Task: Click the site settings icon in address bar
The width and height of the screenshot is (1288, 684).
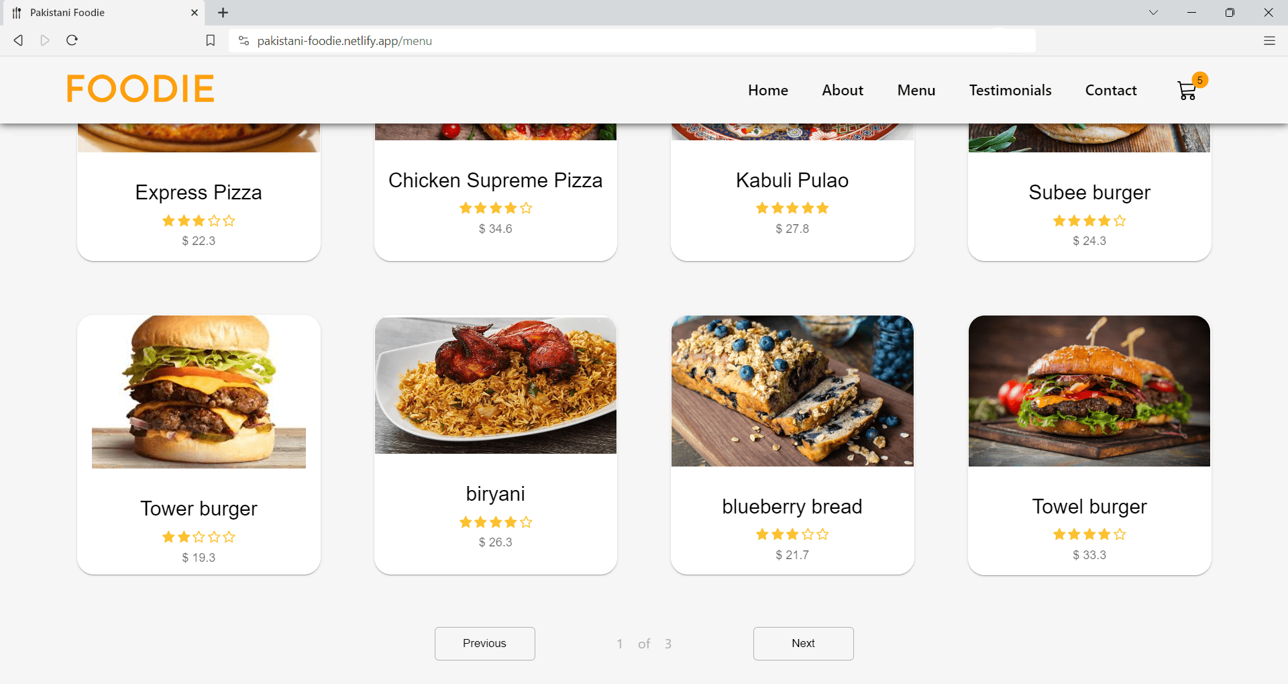Action: (x=244, y=41)
